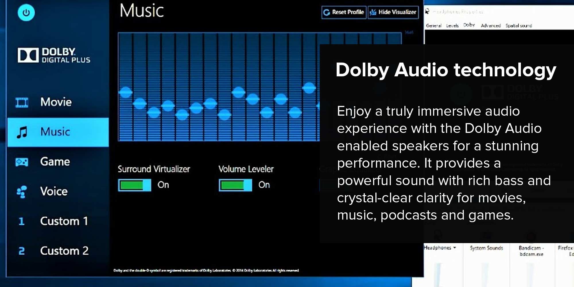Image resolution: width=574 pixels, height=287 pixels.
Task: Toggle the Volume Leveler switch
Action: pos(235,185)
